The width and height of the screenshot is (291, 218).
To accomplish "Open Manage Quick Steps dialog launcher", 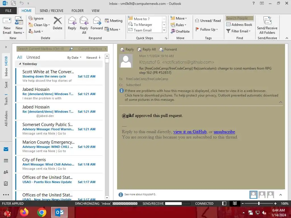I will [166, 38].
